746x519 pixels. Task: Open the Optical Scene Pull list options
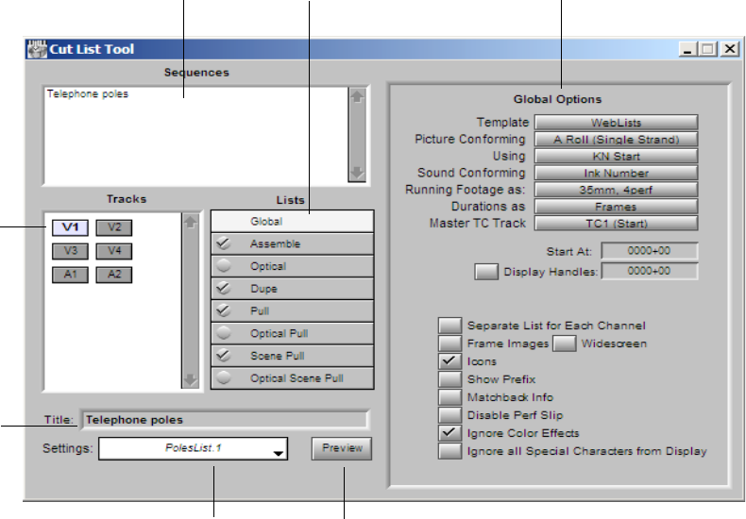293,378
